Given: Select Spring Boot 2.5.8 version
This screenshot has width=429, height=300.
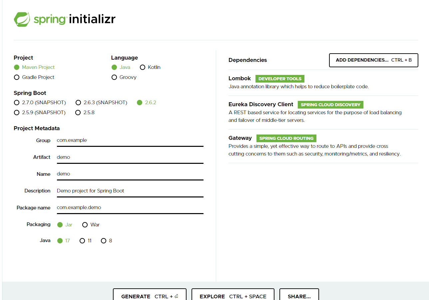Looking at the screenshot, I should [85, 113].
